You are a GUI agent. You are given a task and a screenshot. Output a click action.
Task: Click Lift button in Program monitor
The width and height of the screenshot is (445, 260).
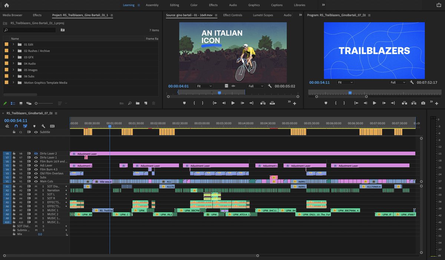(404, 103)
